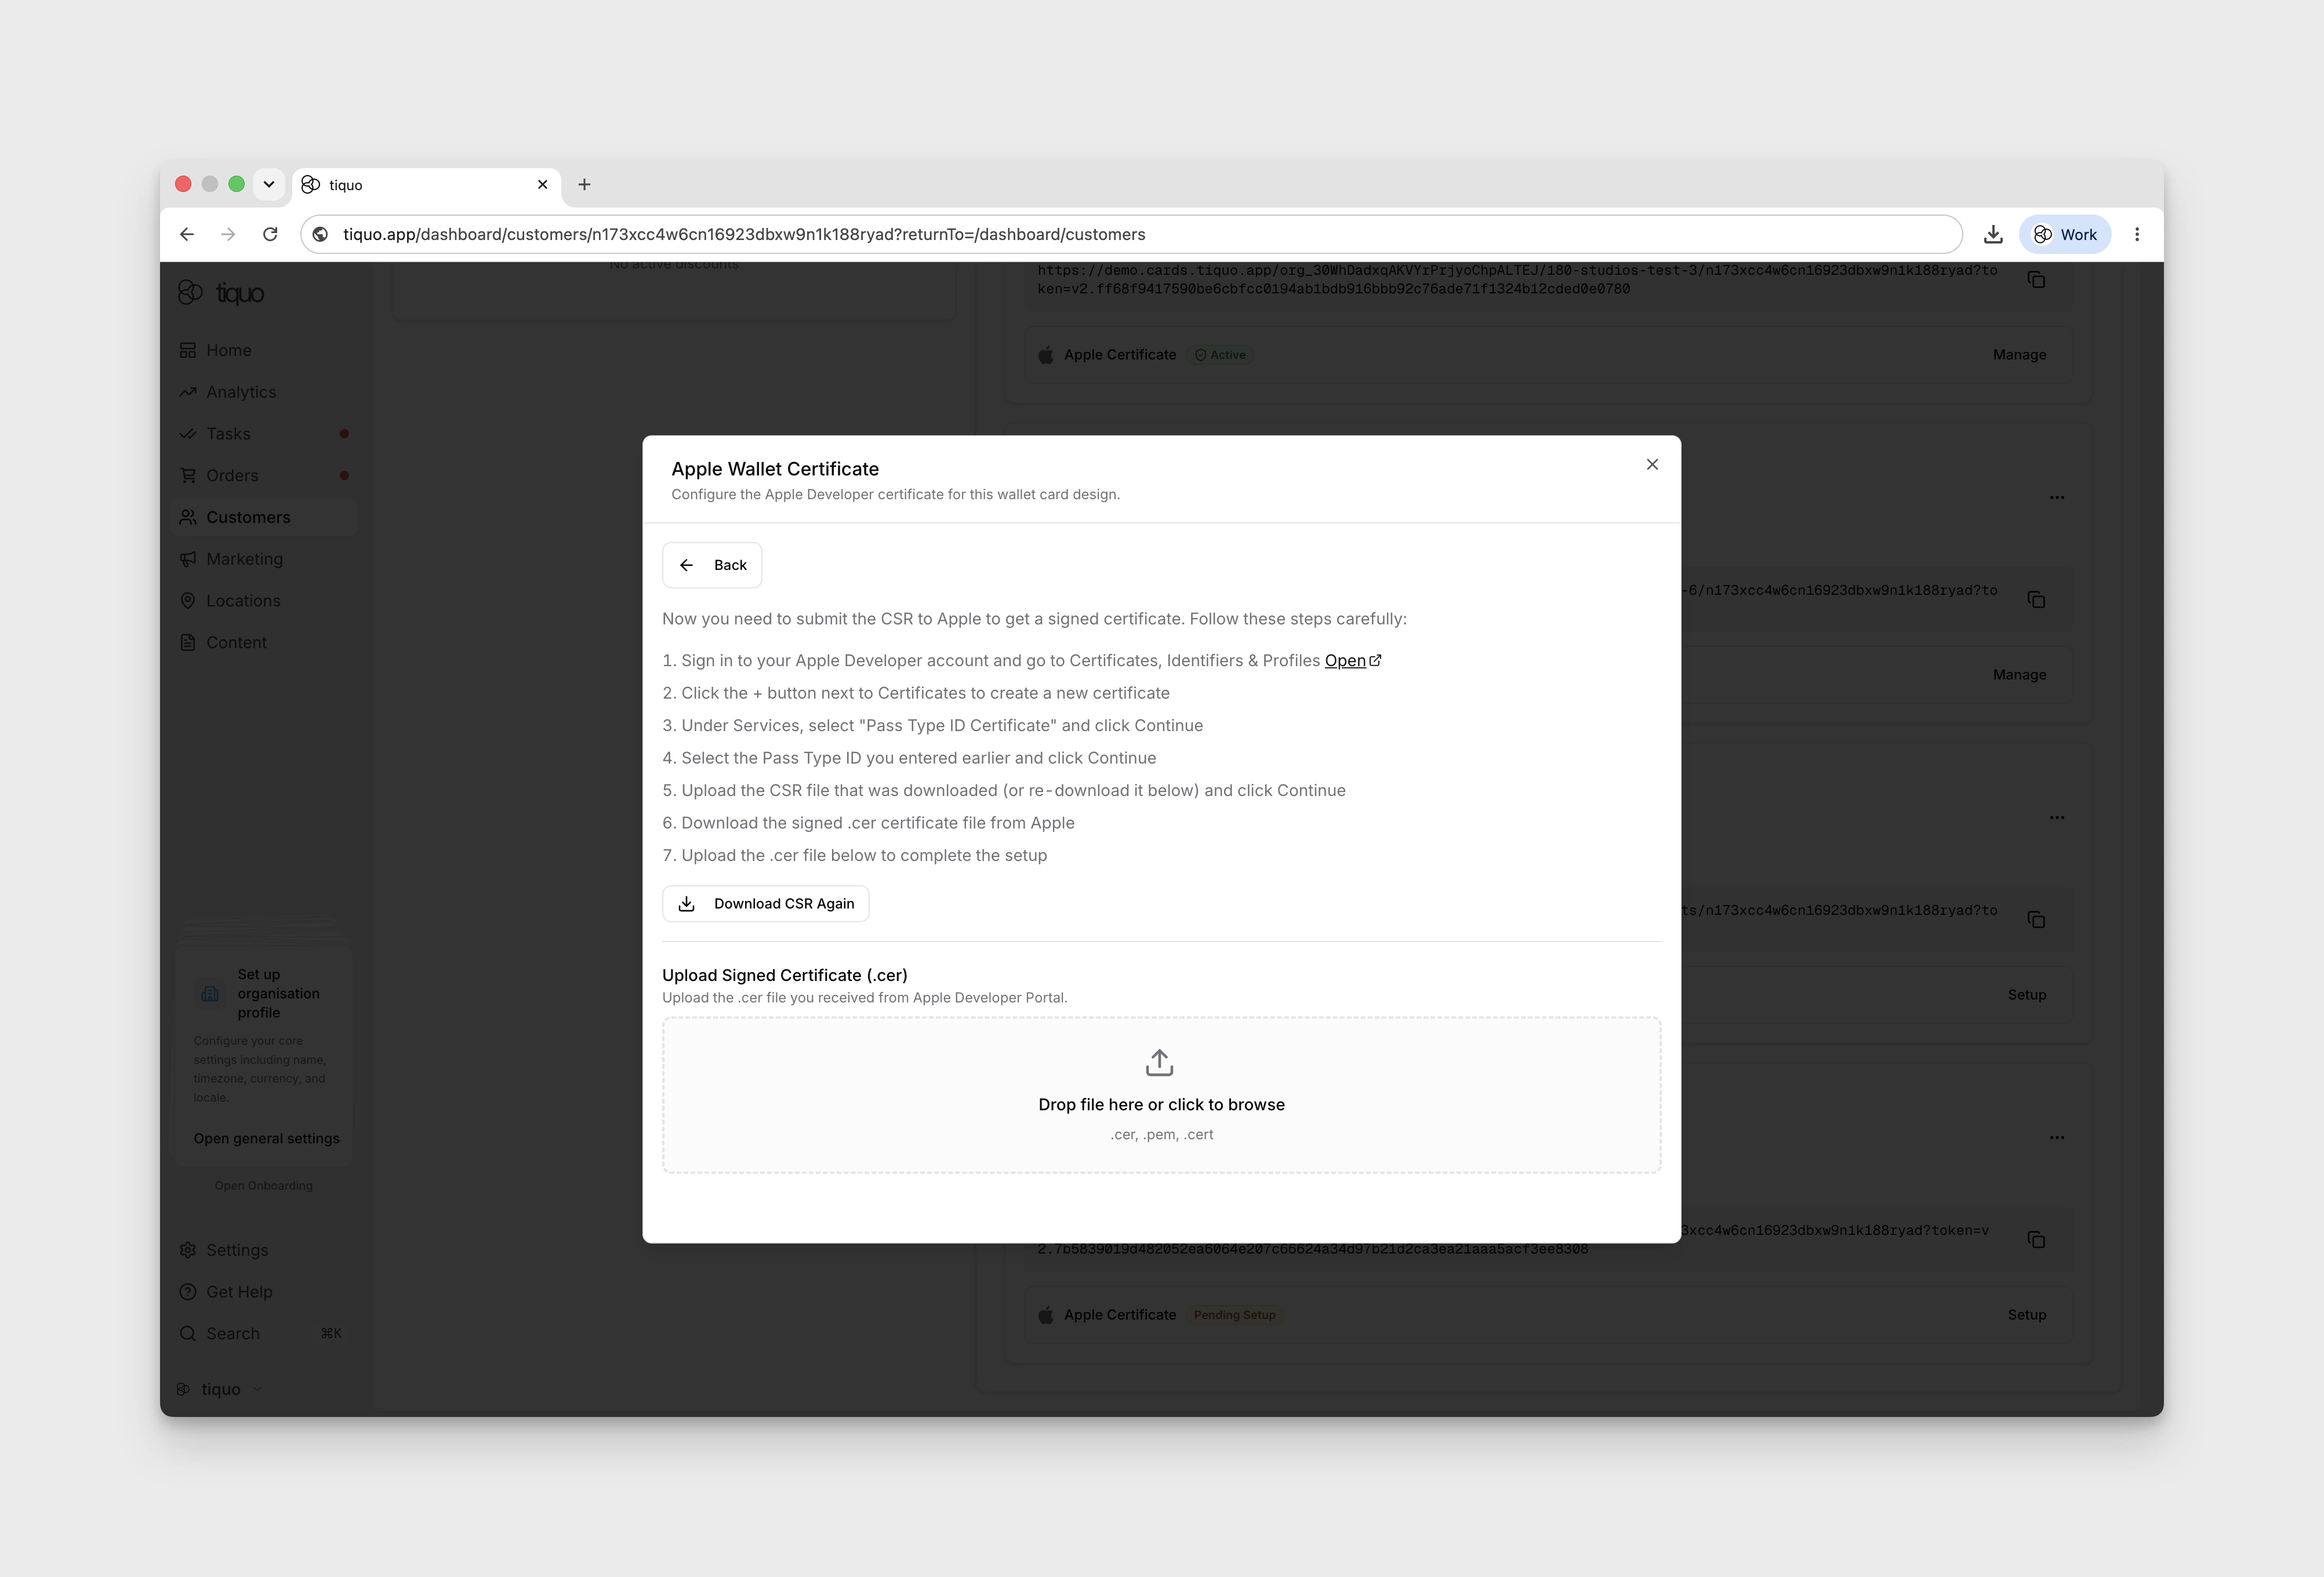Open Apple Developer Certificates link
2324x1577 pixels.
(x=1353, y=660)
